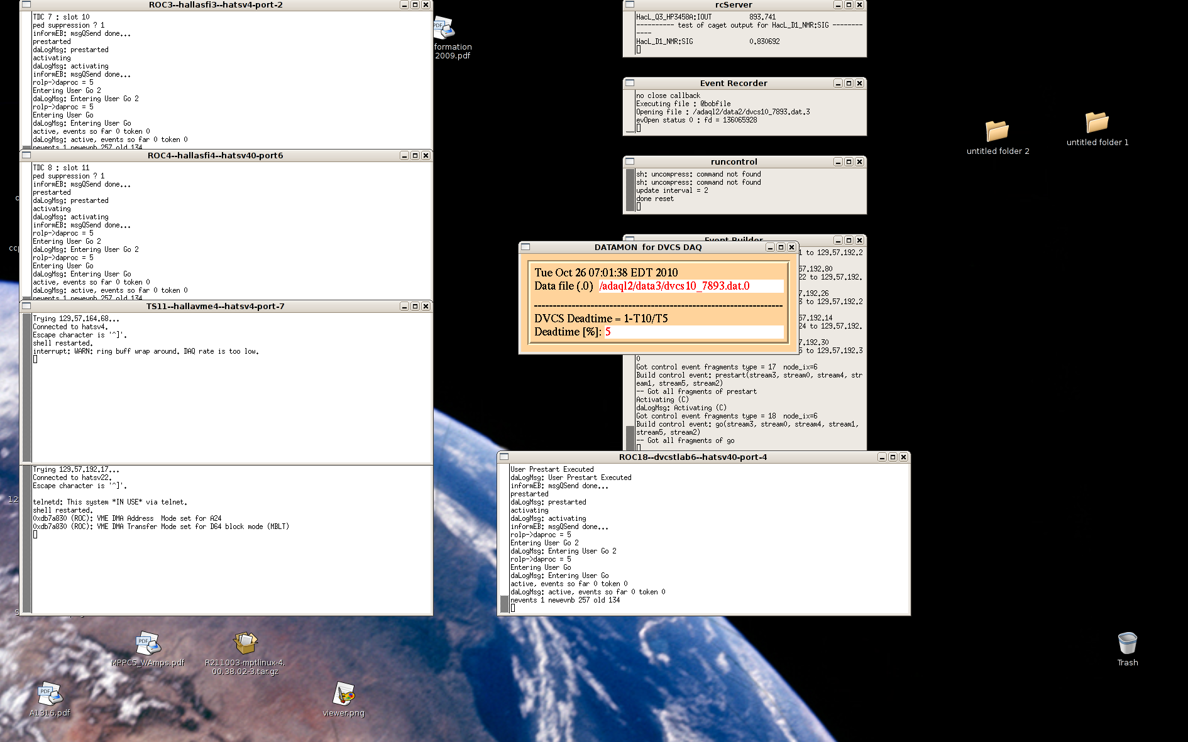1188x742 pixels.
Task: Click the 'DVCS Deadtime = 1-T10/T5' label
Action: pyautogui.click(x=601, y=318)
